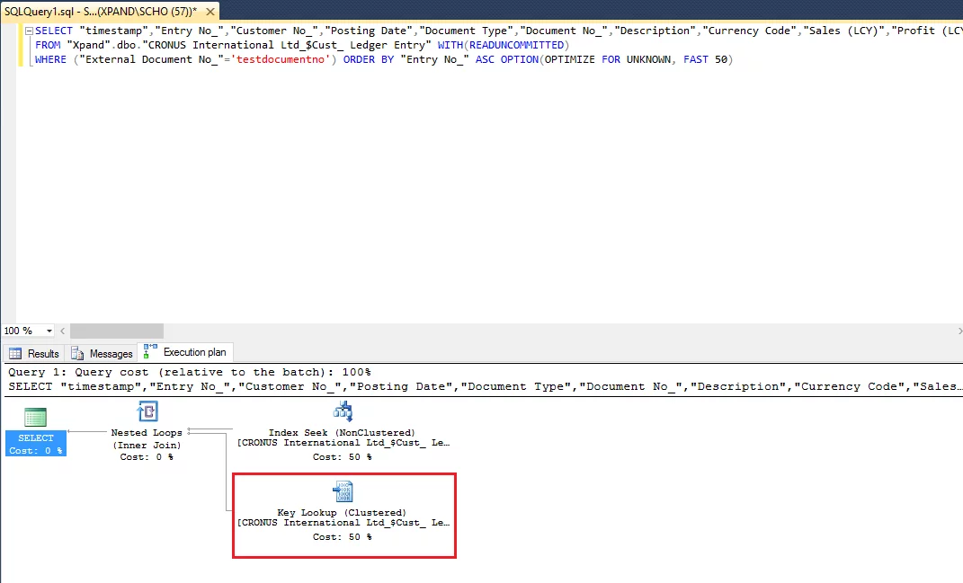Viewport: 963px width, 583px height.
Task: Click the Execution plan tab icon
Action: pyautogui.click(x=150, y=352)
